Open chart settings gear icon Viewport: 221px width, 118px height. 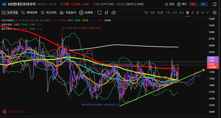[x=214, y=13]
